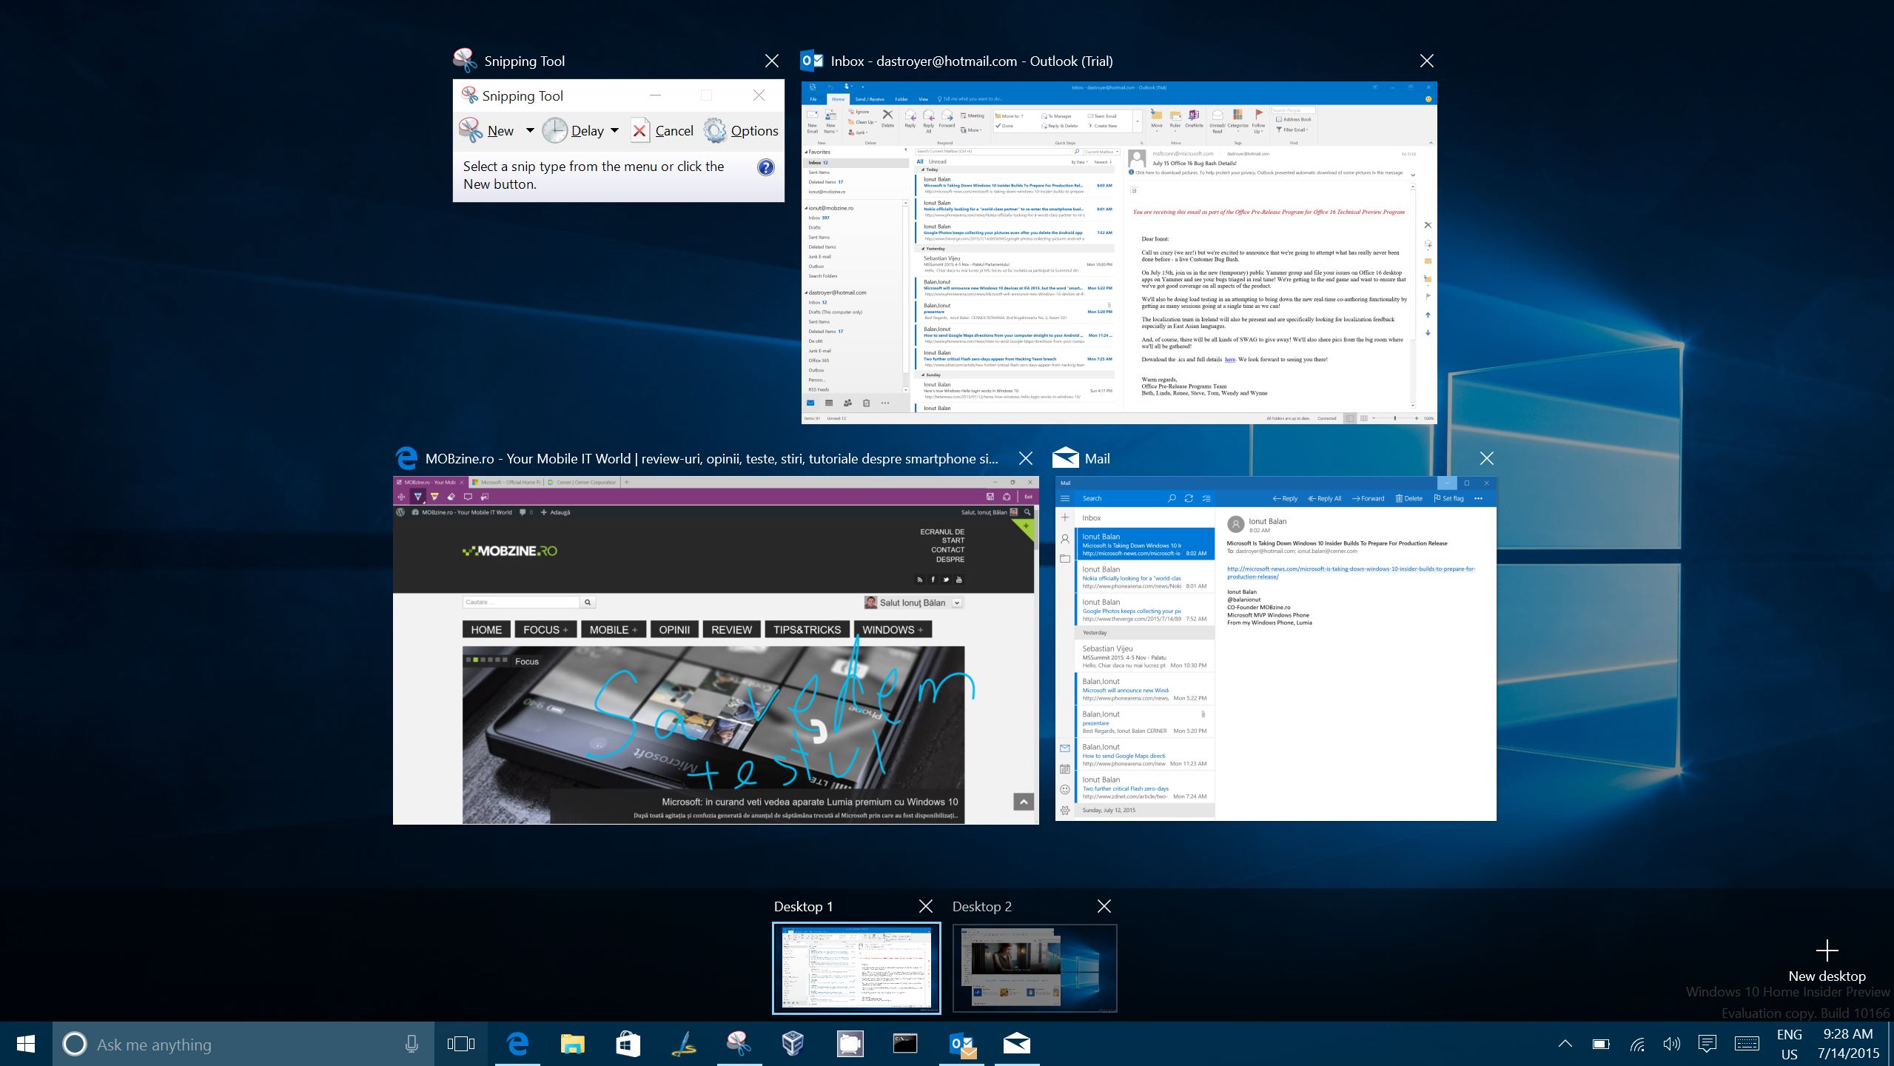The width and height of the screenshot is (1894, 1066).
Task: Click the Outlook taskbar icon
Action: pos(961,1044)
